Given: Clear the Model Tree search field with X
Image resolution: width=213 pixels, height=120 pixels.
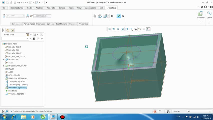Looking at the screenshot, I should (x=27, y=39).
